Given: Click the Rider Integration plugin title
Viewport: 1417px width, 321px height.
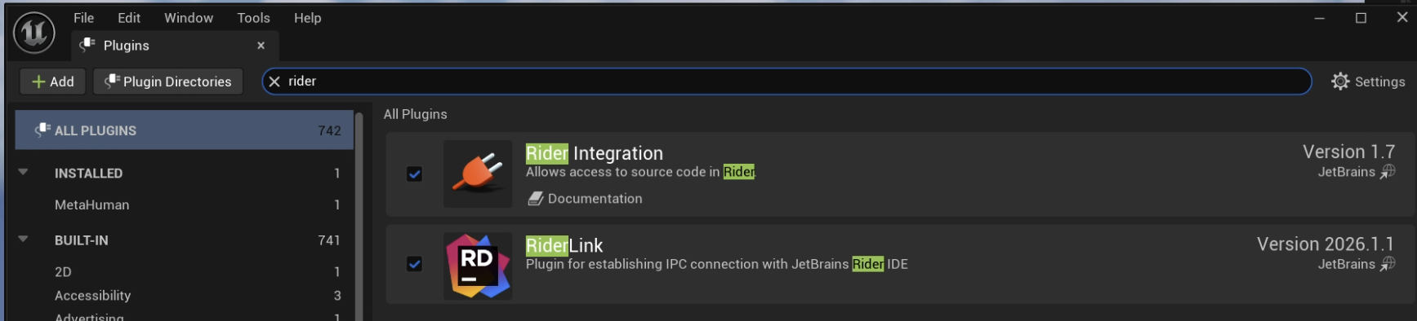Looking at the screenshot, I should [595, 153].
